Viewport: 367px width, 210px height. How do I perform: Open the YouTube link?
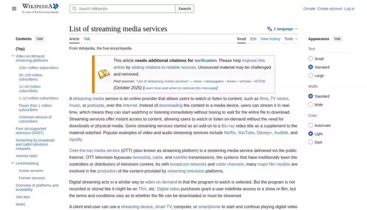point(246,133)
